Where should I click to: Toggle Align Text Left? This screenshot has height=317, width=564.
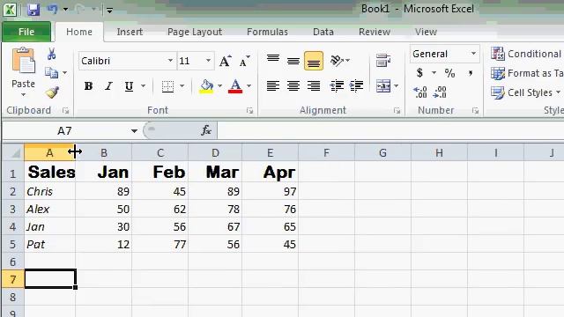273,86
